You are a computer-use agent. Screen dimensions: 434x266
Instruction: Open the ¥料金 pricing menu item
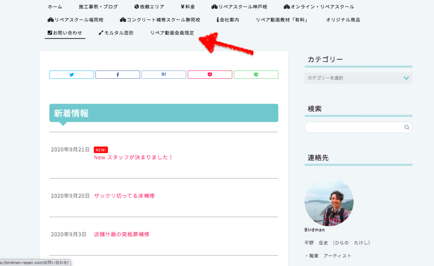point(187,7)
